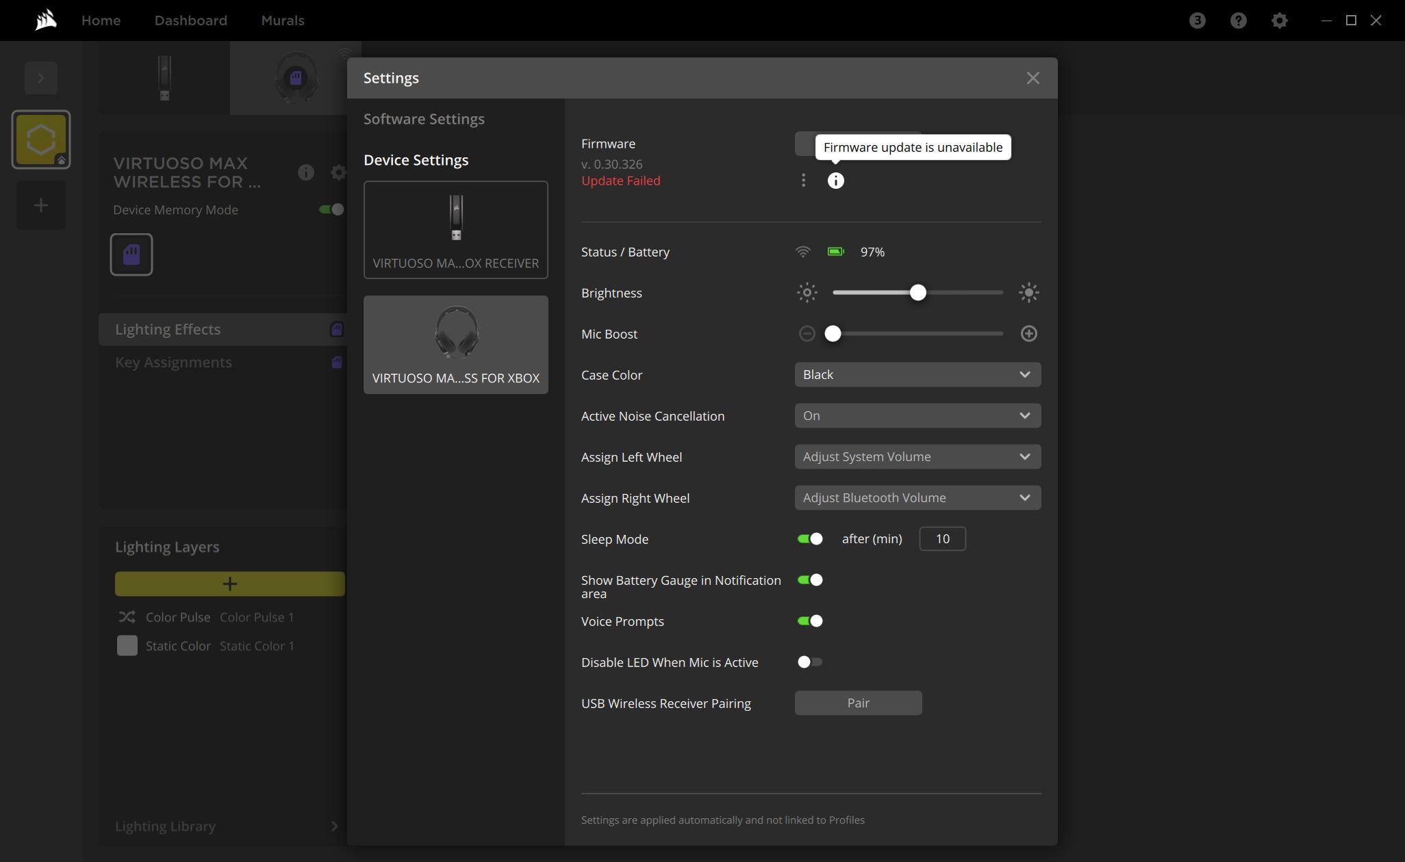Image resolution: width=1405 pixels, height=862 pixels.
Task: Click the mic boost increase plus icon
Action: 1028,334
